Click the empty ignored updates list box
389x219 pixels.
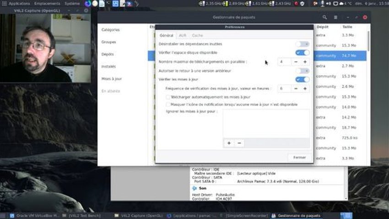266,123
